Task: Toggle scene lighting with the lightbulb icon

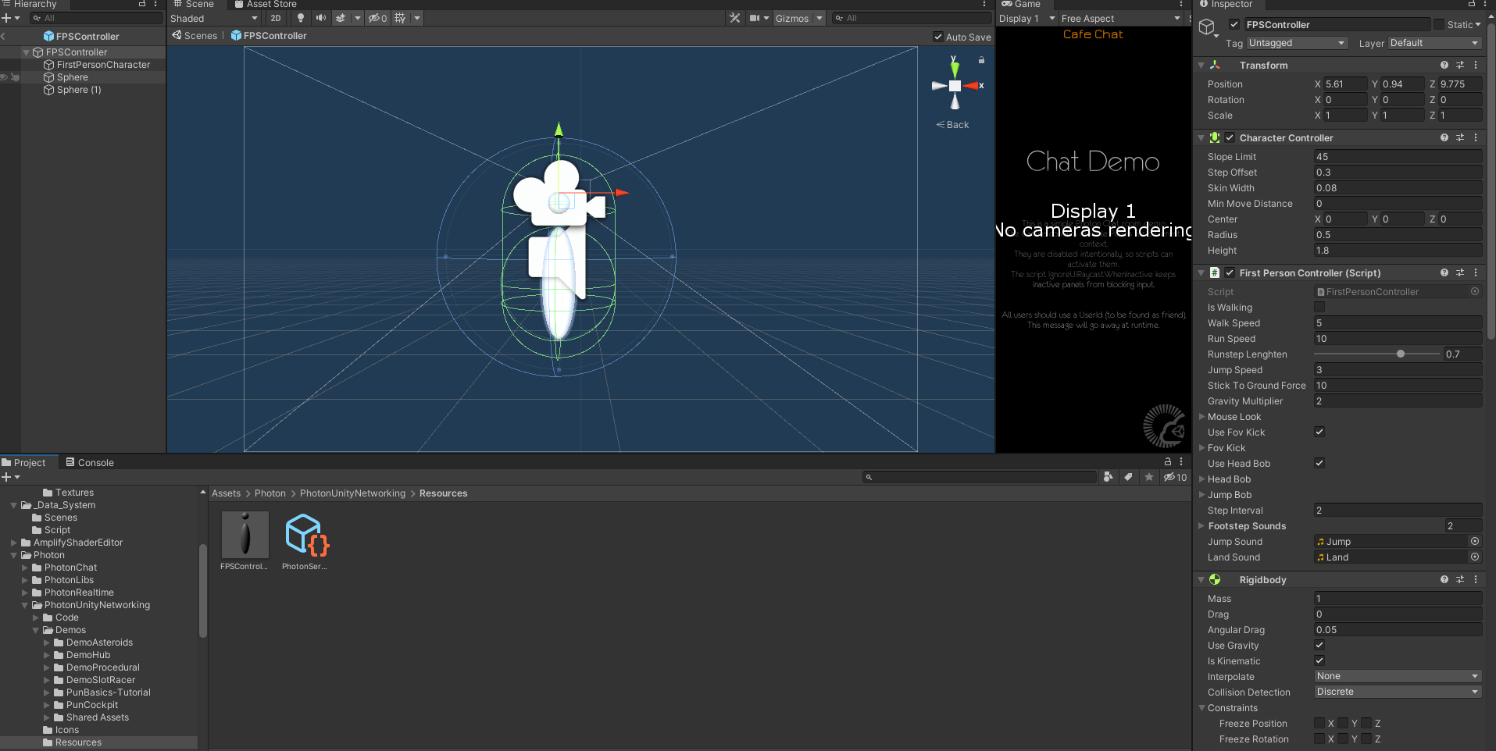Action: [301, 18]
